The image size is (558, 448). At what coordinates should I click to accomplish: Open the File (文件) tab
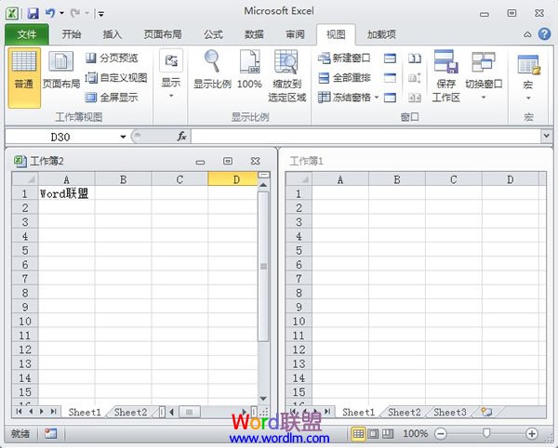click(x=27, y=34)
